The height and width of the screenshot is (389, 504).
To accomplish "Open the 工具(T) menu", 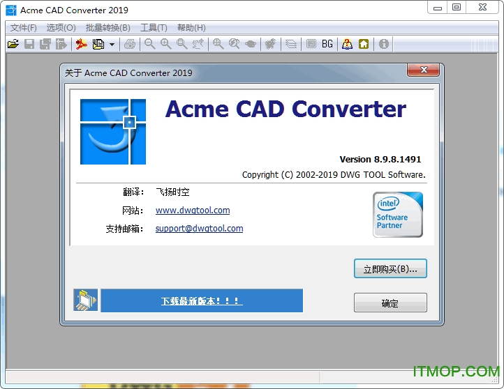I will [154, 28].
